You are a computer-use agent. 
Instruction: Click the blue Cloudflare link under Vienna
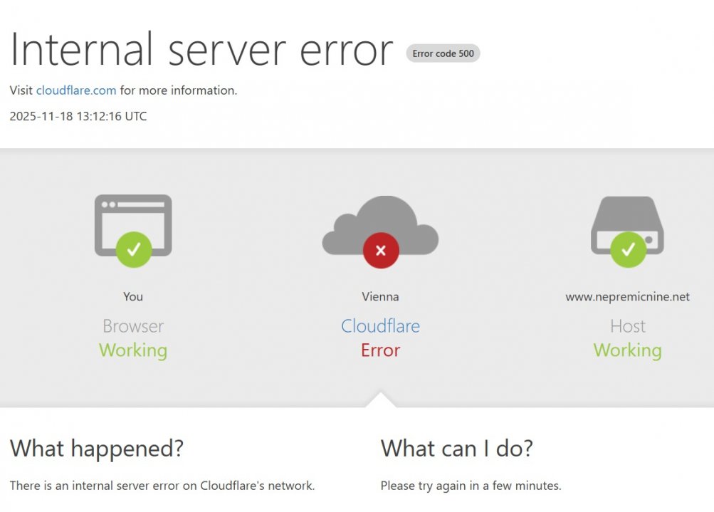coord(380,326)
